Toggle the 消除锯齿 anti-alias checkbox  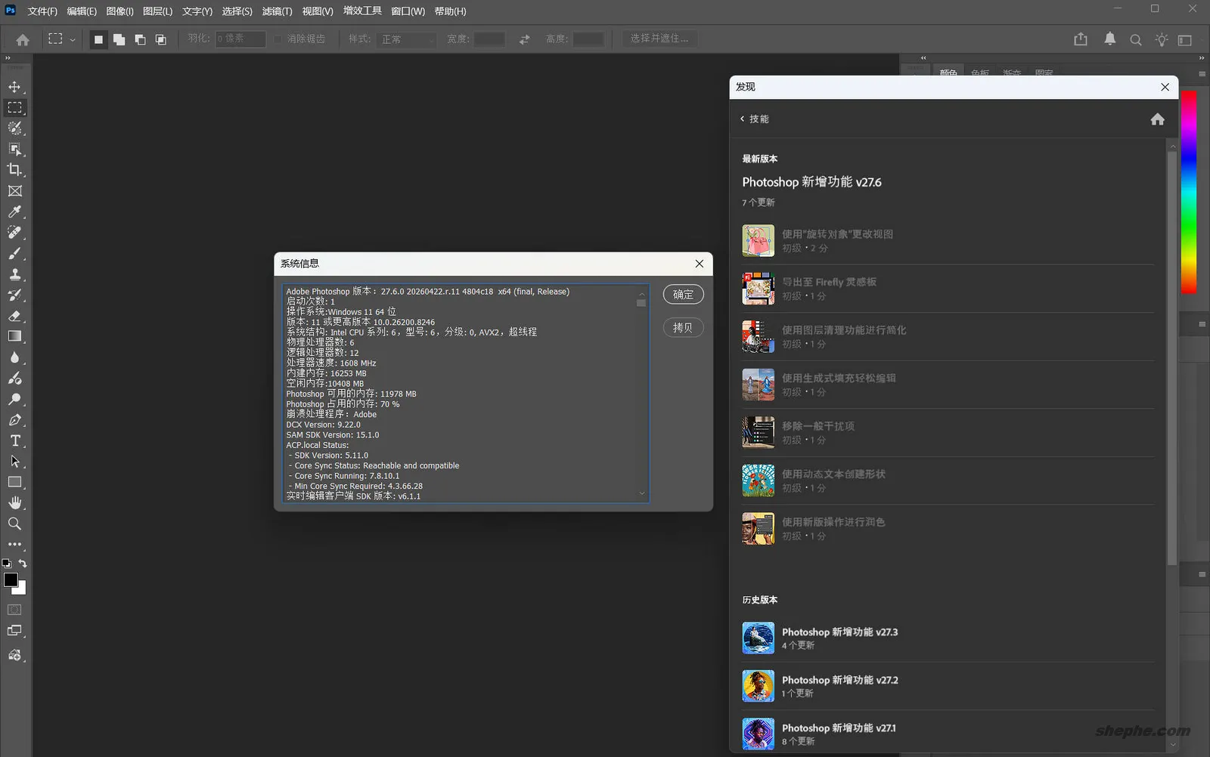point(278,39)
